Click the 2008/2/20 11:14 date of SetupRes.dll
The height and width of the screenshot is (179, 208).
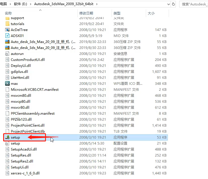pyautogui.click(x=93, y=155)
